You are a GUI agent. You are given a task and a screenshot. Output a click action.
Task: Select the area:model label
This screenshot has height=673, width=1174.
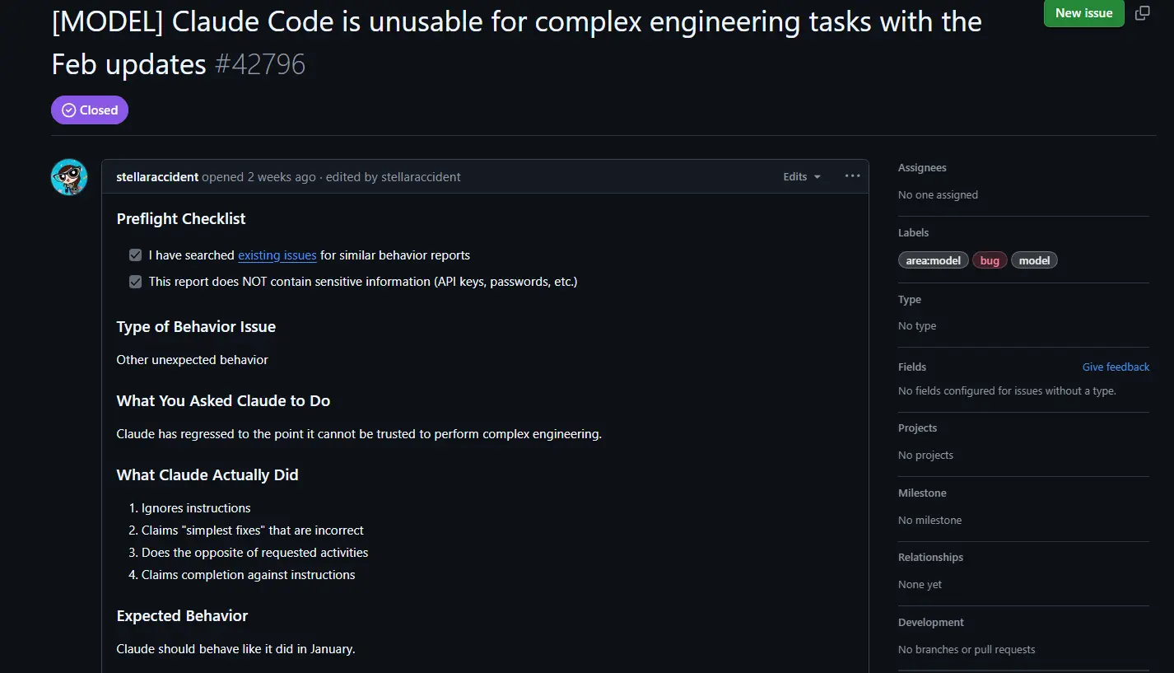pyautogui.click(x=934, y=260)
